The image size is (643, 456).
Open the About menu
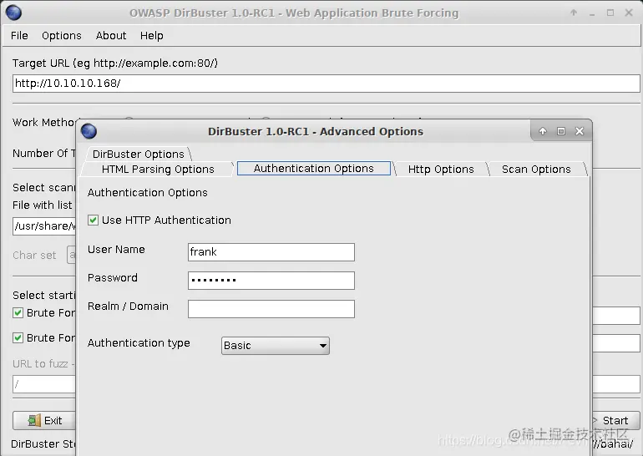pos(111,36)
